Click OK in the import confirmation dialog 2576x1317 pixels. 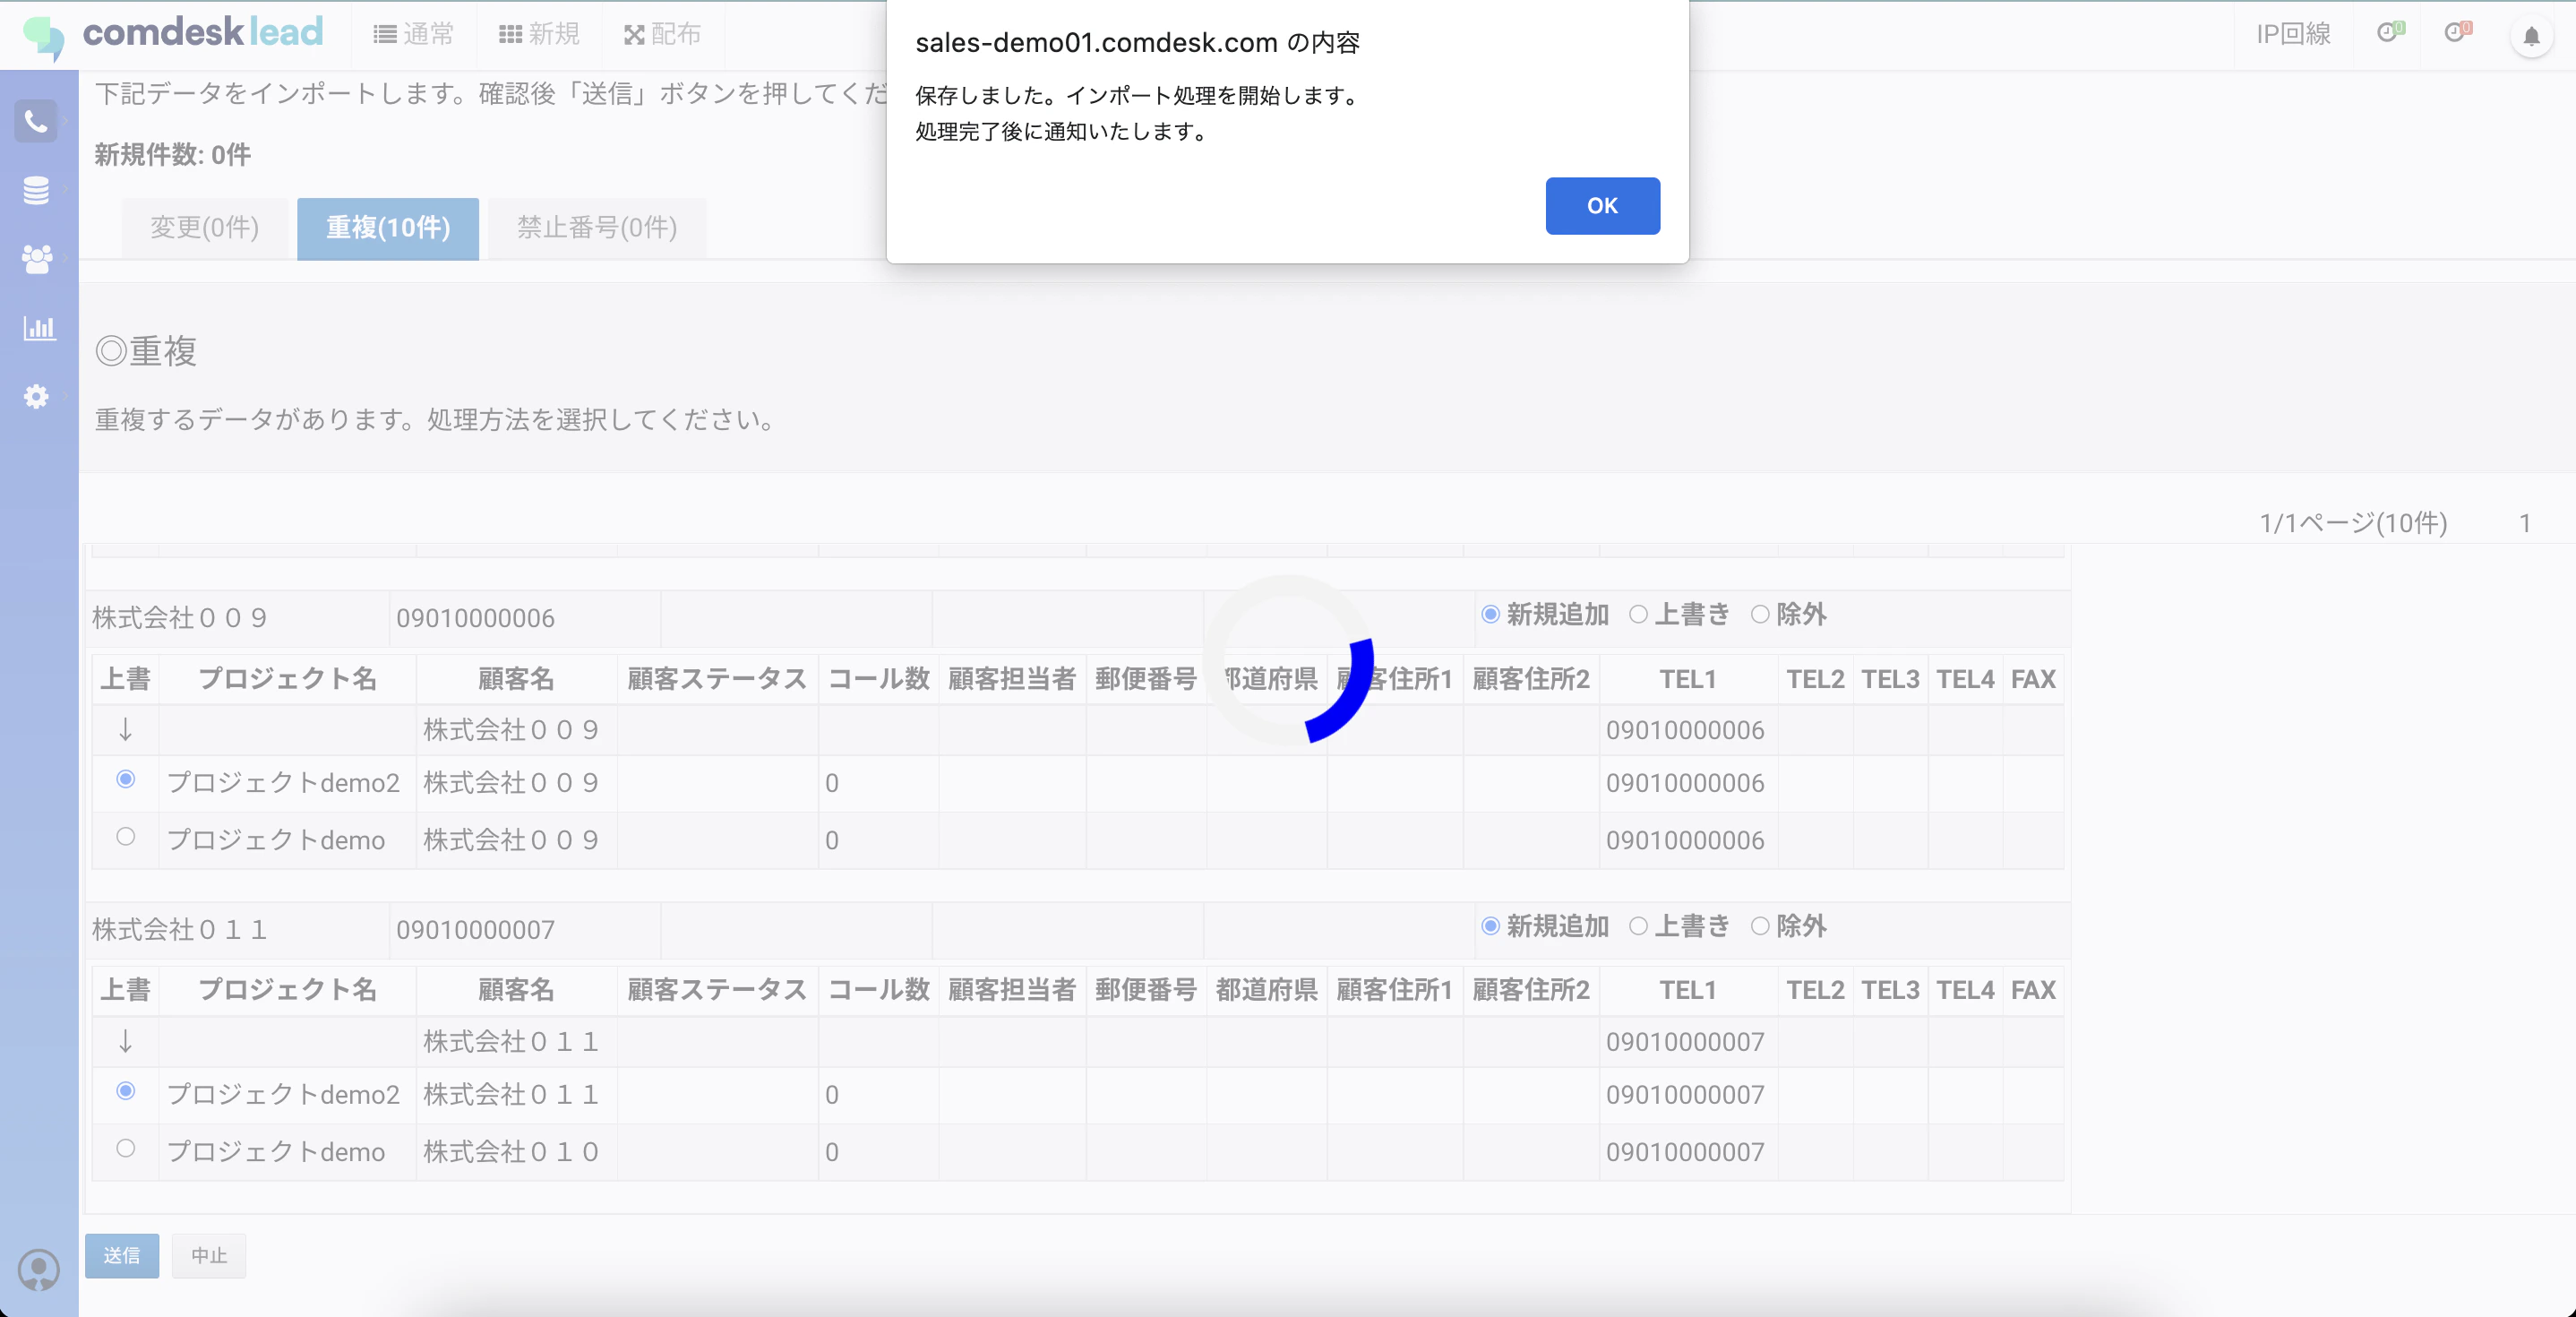coord(1602,206)
